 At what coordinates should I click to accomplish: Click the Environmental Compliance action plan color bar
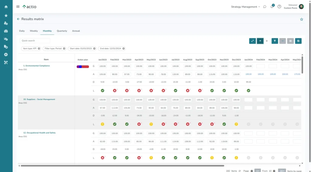coord(83,67)
